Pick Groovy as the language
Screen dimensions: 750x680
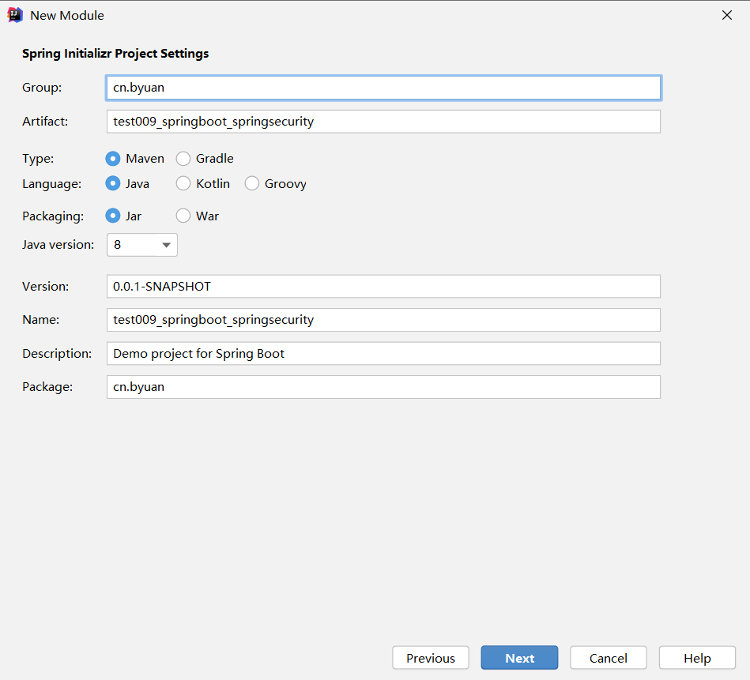(252, 184)
